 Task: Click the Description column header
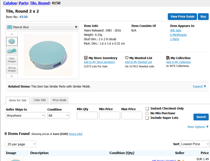coord(39,153)
